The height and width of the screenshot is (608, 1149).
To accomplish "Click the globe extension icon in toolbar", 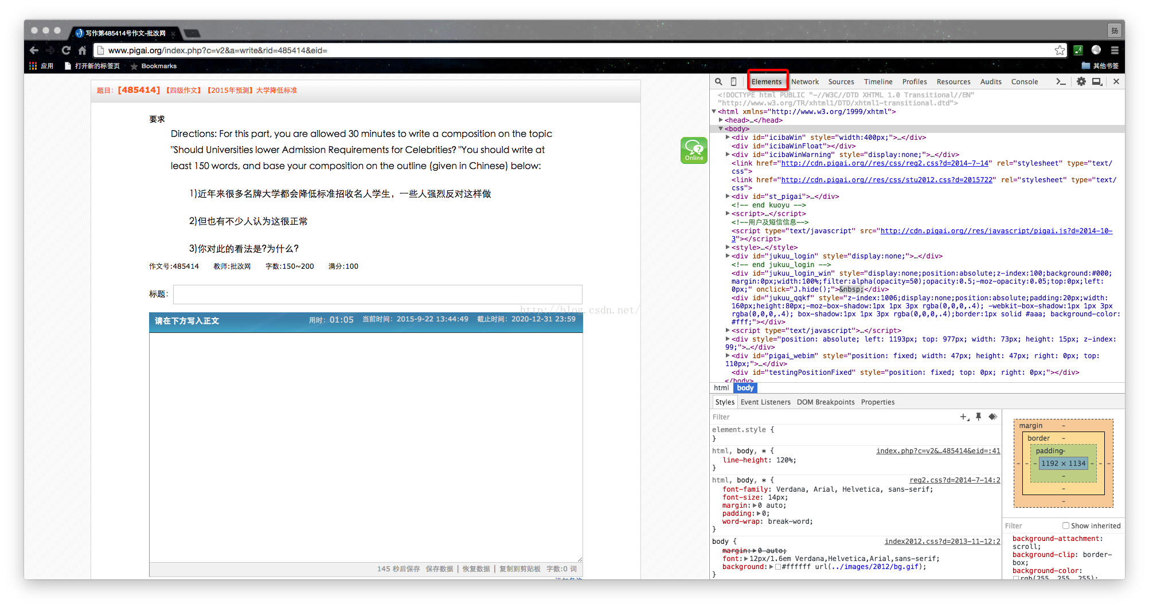I will pyautogui.click(x=1096, y=50).
